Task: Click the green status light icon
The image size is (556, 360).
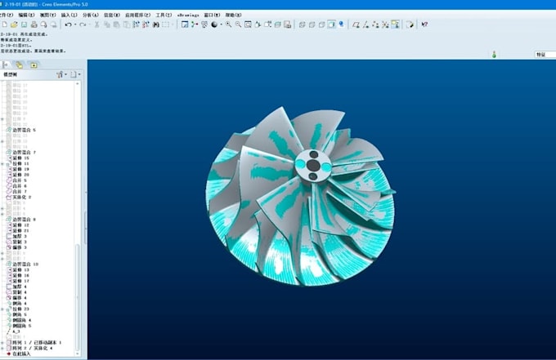Action: coord(494,55)
